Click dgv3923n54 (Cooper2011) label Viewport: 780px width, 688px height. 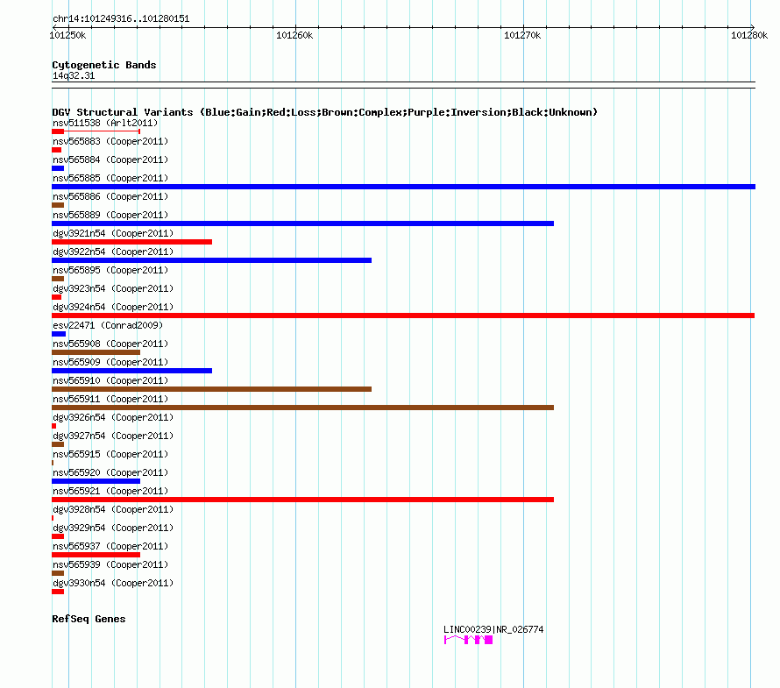113,288
